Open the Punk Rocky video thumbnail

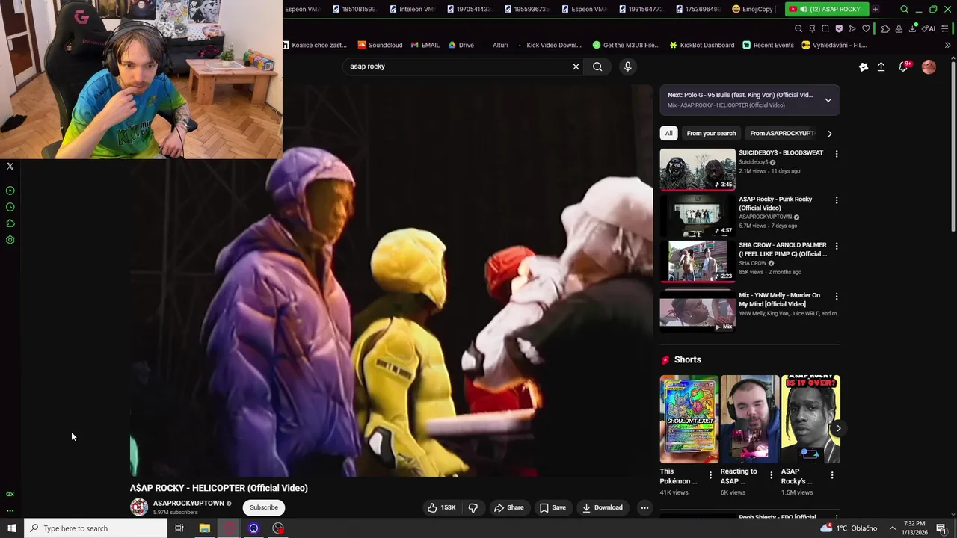click(698, 215)
